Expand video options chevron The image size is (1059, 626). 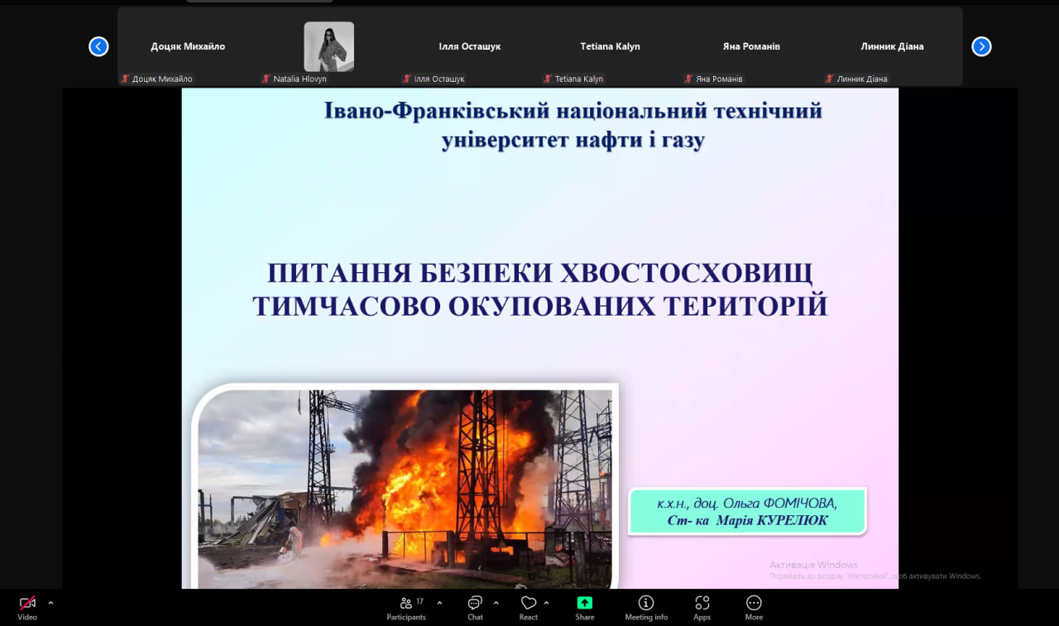pos(50,603)
